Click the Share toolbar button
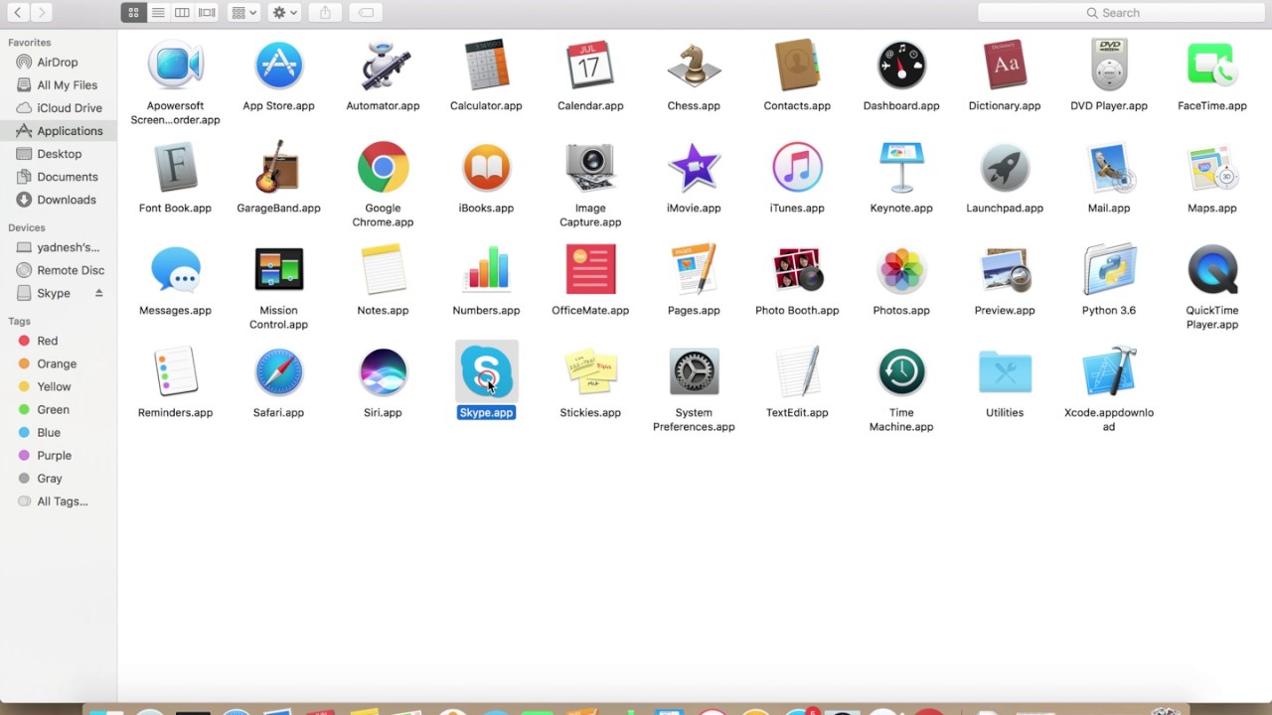Viewport: 1272px width, 715px height. (324, 12)
